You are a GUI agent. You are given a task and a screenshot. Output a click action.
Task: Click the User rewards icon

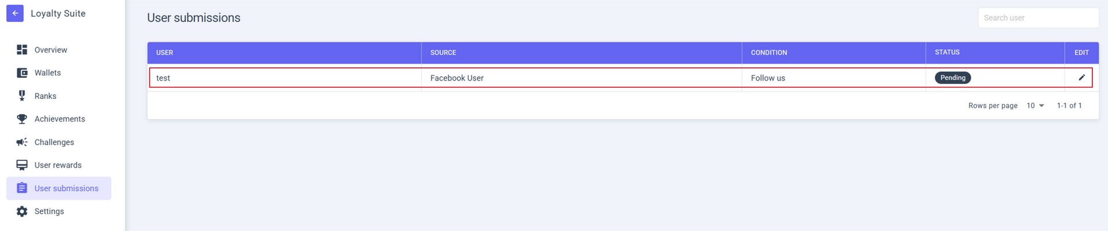coord(22,165)
